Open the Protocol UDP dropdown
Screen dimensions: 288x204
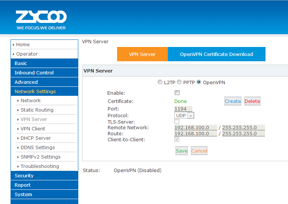click(x=184, y=116)
